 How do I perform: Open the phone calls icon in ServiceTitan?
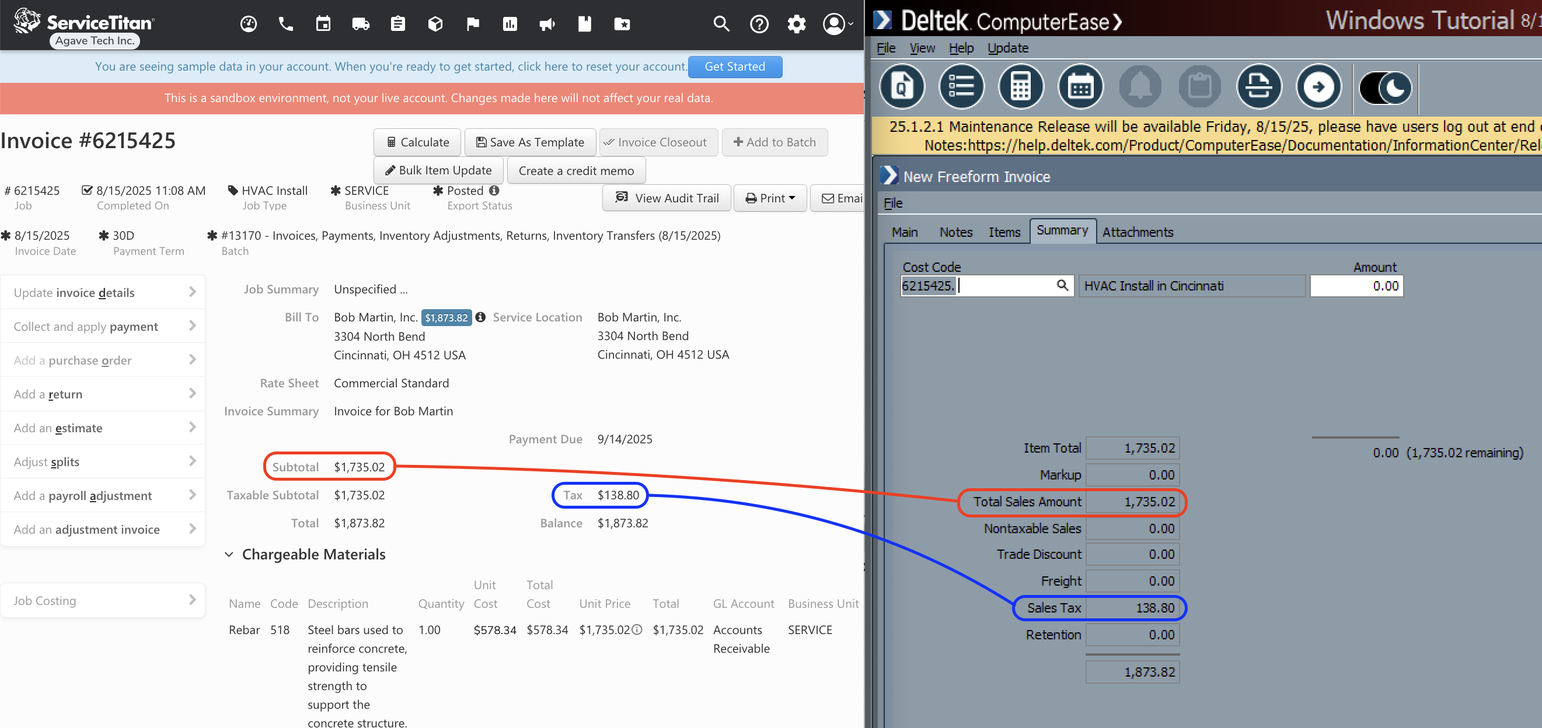285,24
